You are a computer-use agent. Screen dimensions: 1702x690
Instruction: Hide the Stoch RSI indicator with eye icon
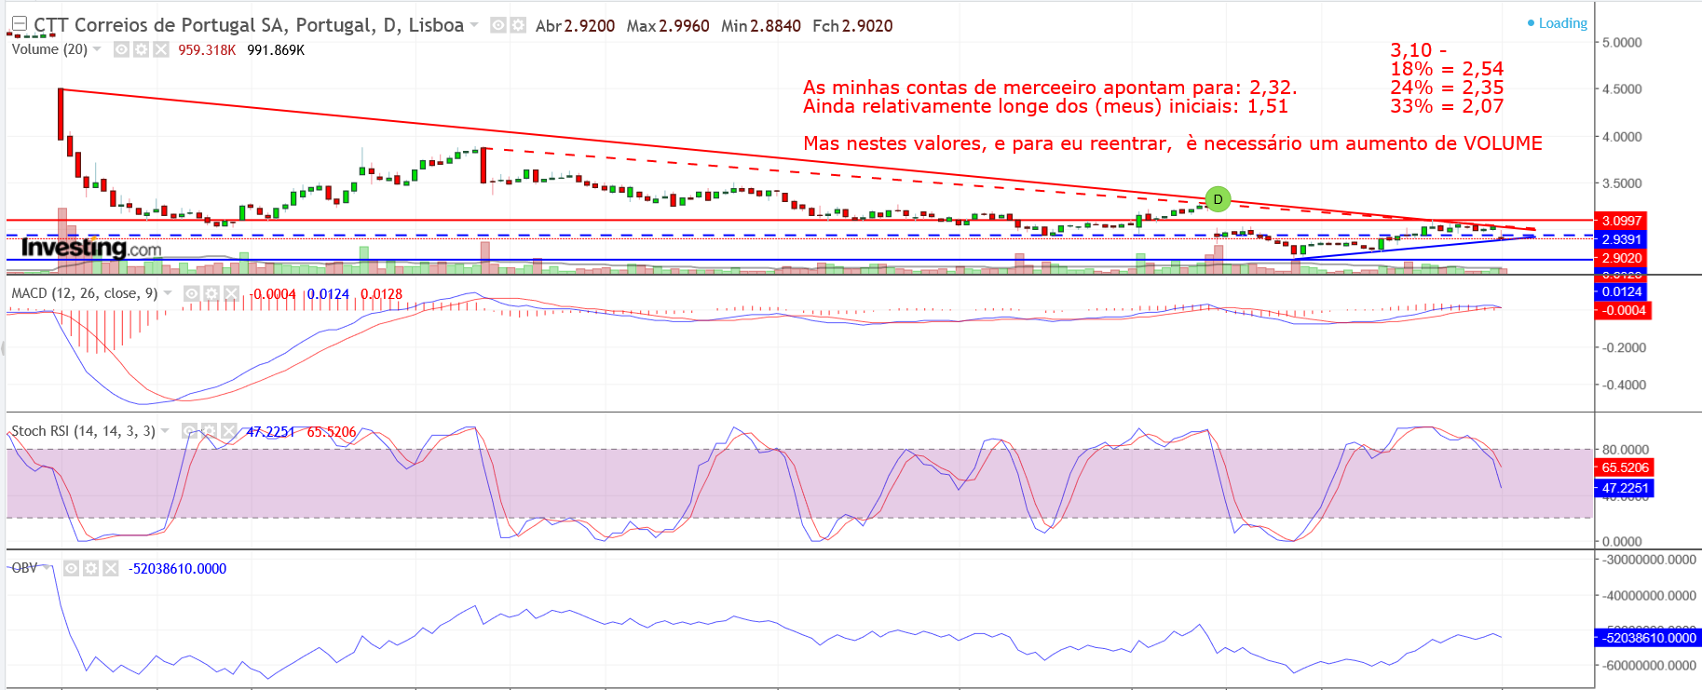190,431
